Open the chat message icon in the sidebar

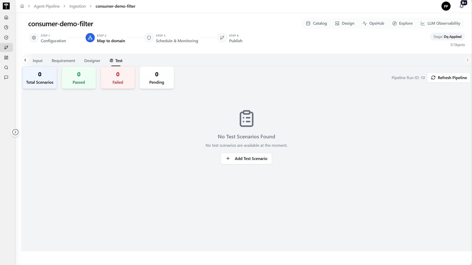point(6,78)
